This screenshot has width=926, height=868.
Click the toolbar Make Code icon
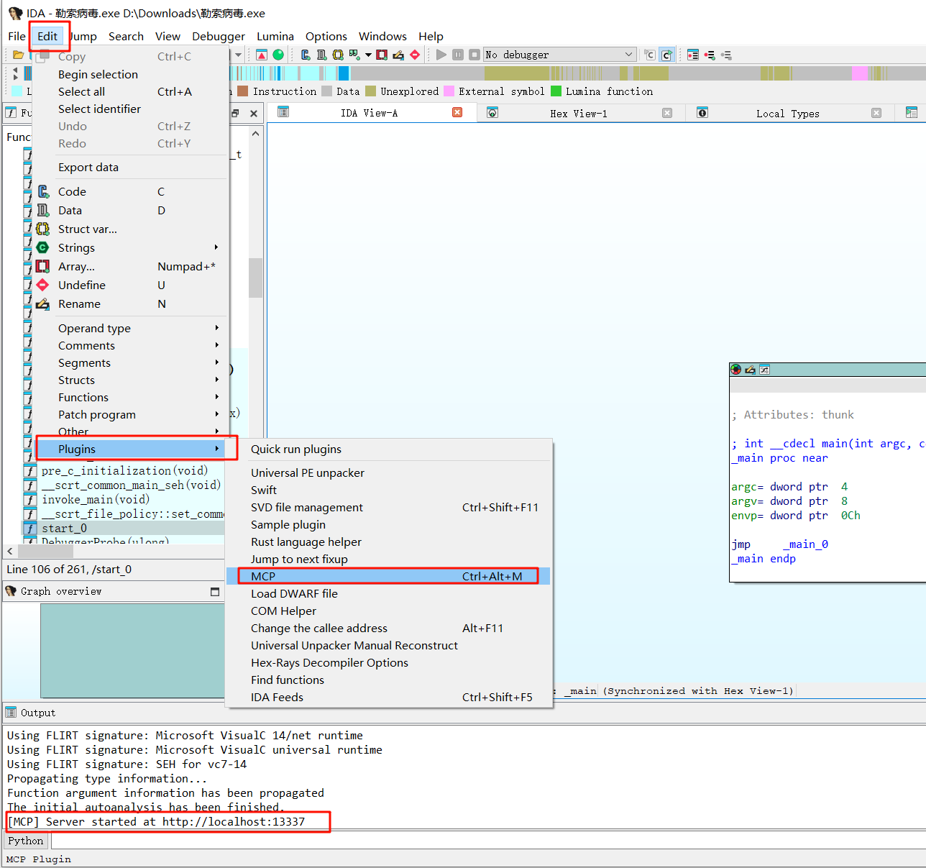306,55
